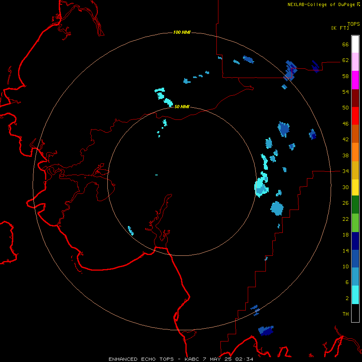Click the medium blue legend swatch near 10

pyautogui.click(x=355, y=259)
